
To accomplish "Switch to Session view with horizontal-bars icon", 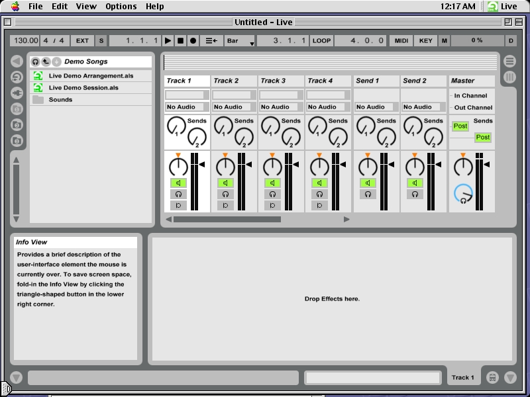I will click(509, 61).
